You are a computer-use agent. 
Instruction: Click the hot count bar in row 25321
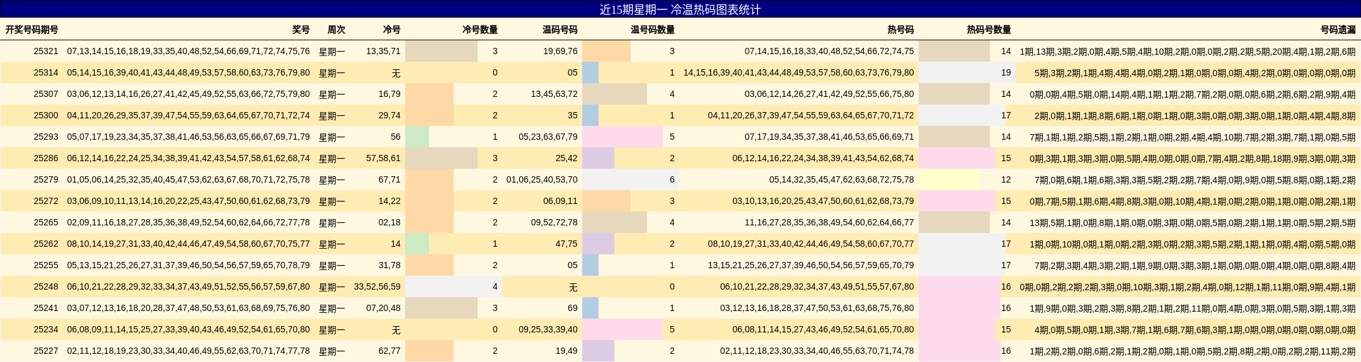[x=955, y=51]
